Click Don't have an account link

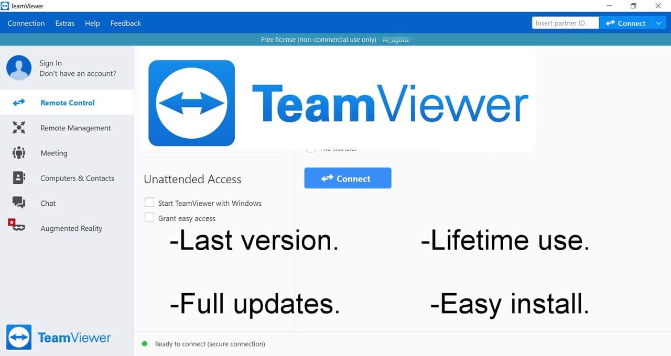click(78, 74)
